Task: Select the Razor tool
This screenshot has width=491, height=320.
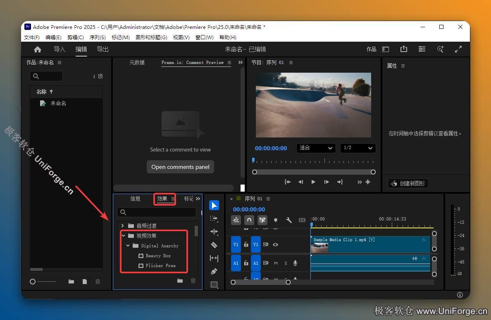Action: click(214, 245)
